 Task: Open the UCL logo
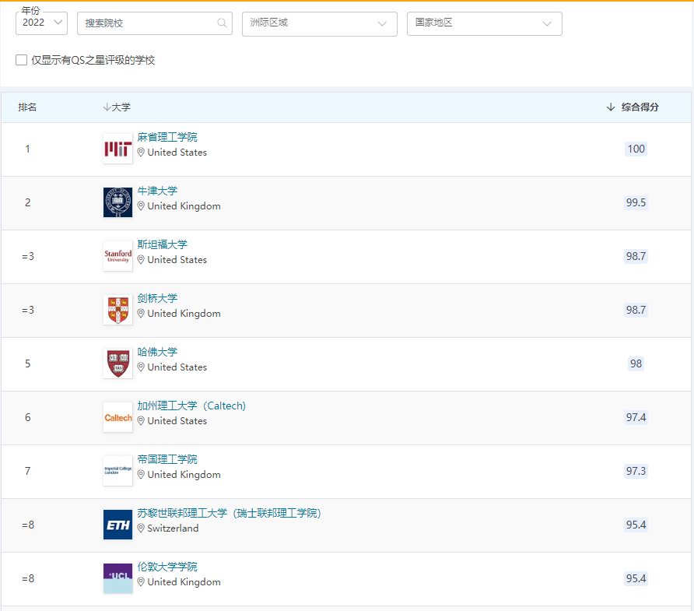(117, 578)
